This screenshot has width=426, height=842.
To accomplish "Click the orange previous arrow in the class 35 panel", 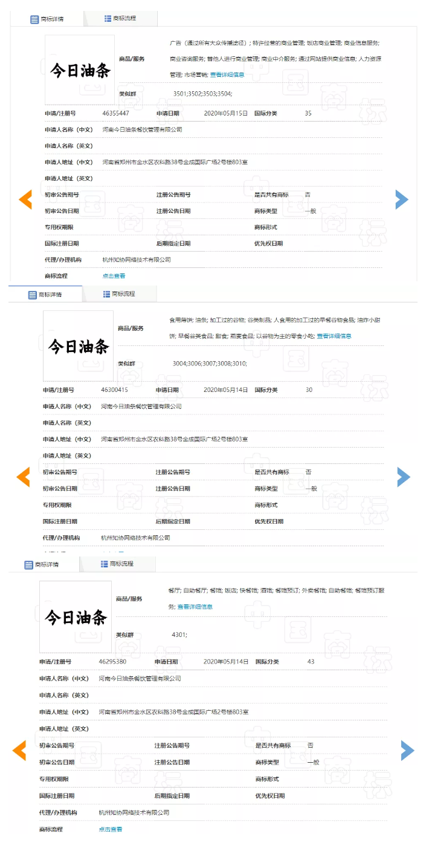I will 25,200.
